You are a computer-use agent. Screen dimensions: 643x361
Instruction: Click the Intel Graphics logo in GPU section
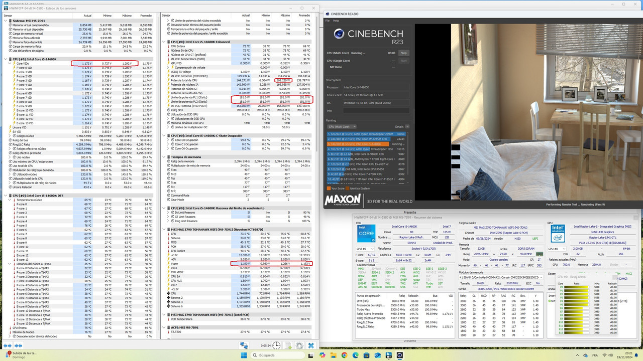click(x=558, y=234)
